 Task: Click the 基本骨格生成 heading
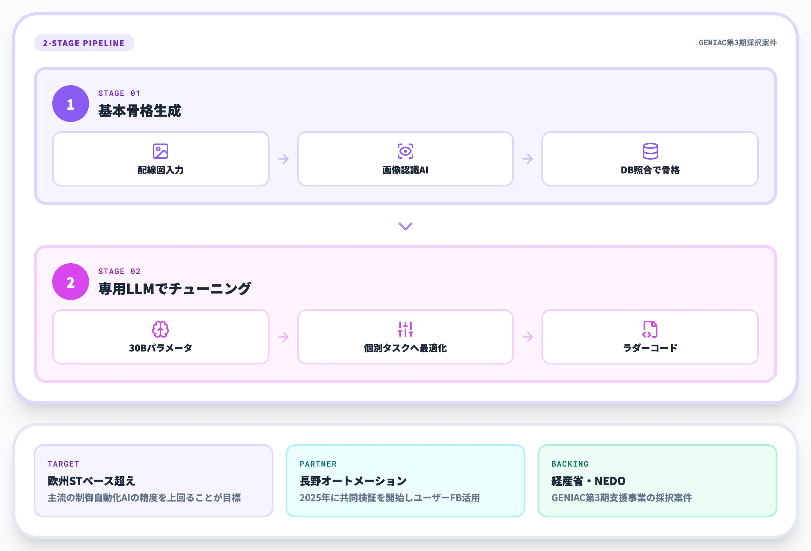tap(140, 111)
